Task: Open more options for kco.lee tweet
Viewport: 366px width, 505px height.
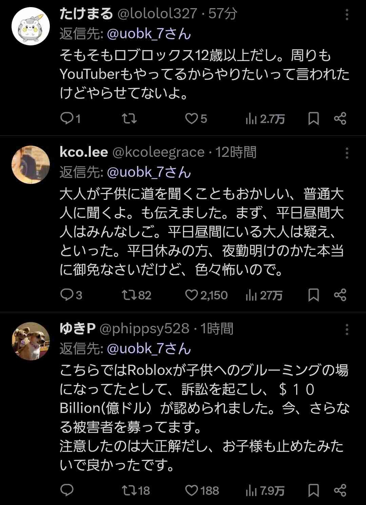Action: coord(347,153)
